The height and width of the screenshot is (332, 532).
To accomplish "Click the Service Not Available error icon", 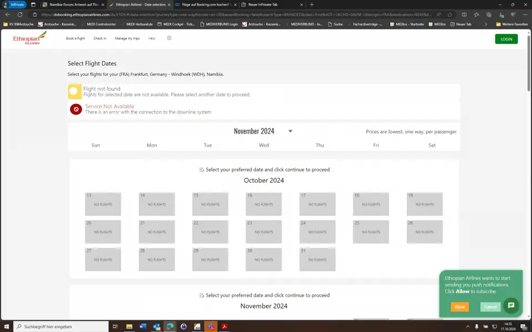I will coord(76,109).
